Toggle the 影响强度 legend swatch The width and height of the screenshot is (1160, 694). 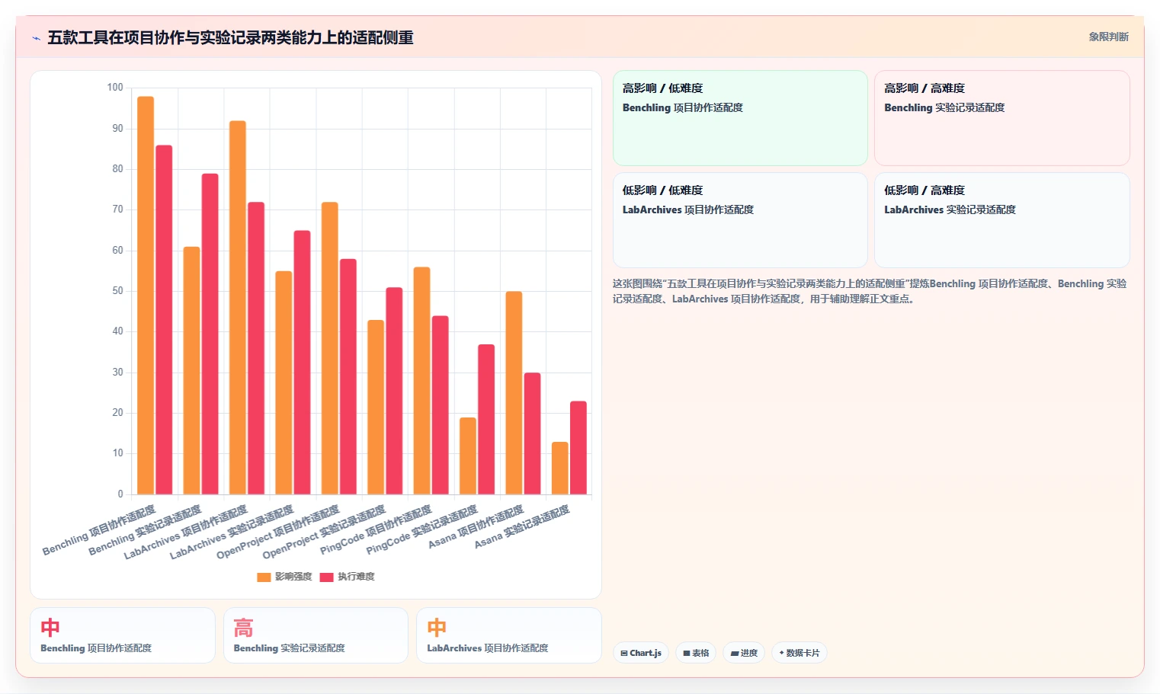[x=264, y=577]
